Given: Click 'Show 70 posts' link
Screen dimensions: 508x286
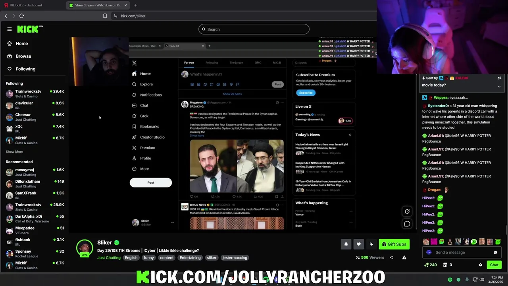Looking at the screenshot, I should pos(232,94).
